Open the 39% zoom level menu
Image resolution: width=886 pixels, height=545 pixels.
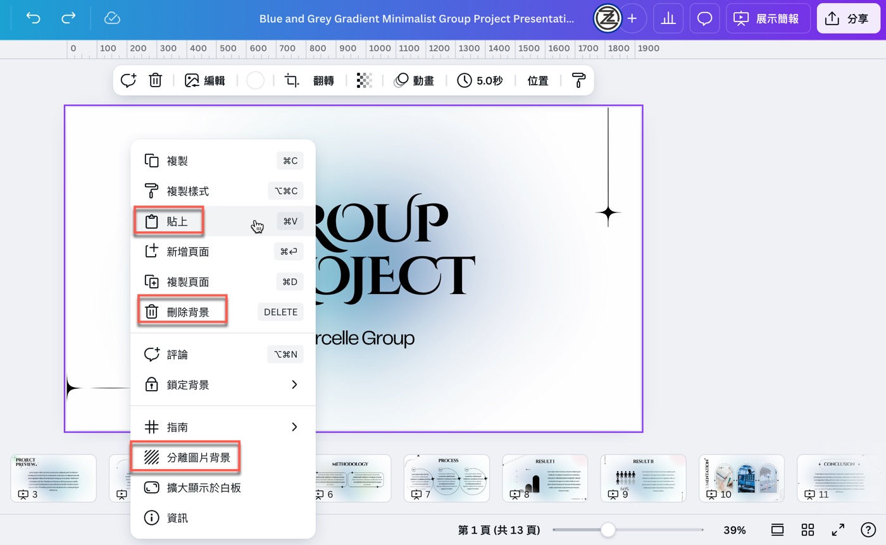734,530
